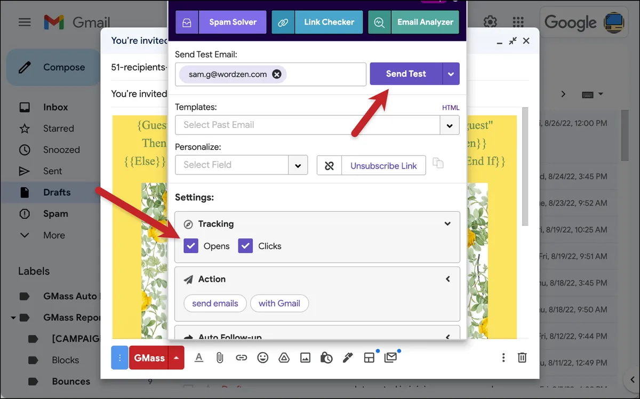The width and height of the screenshot is (640, 399).
Task: Click the Spam Solver inbox icon
Action: 187,22
